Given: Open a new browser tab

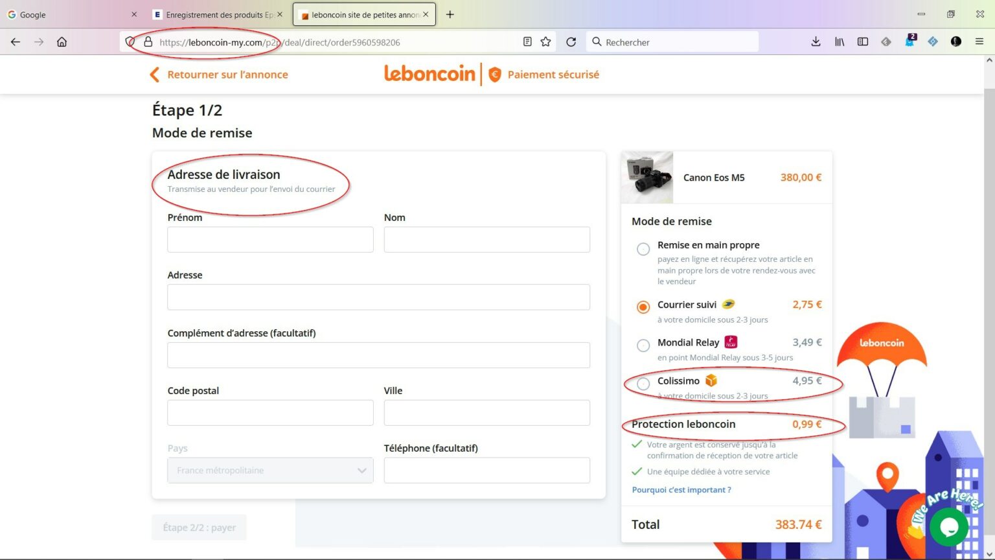Looking at the screenshot, I should (x=450, y=14).
